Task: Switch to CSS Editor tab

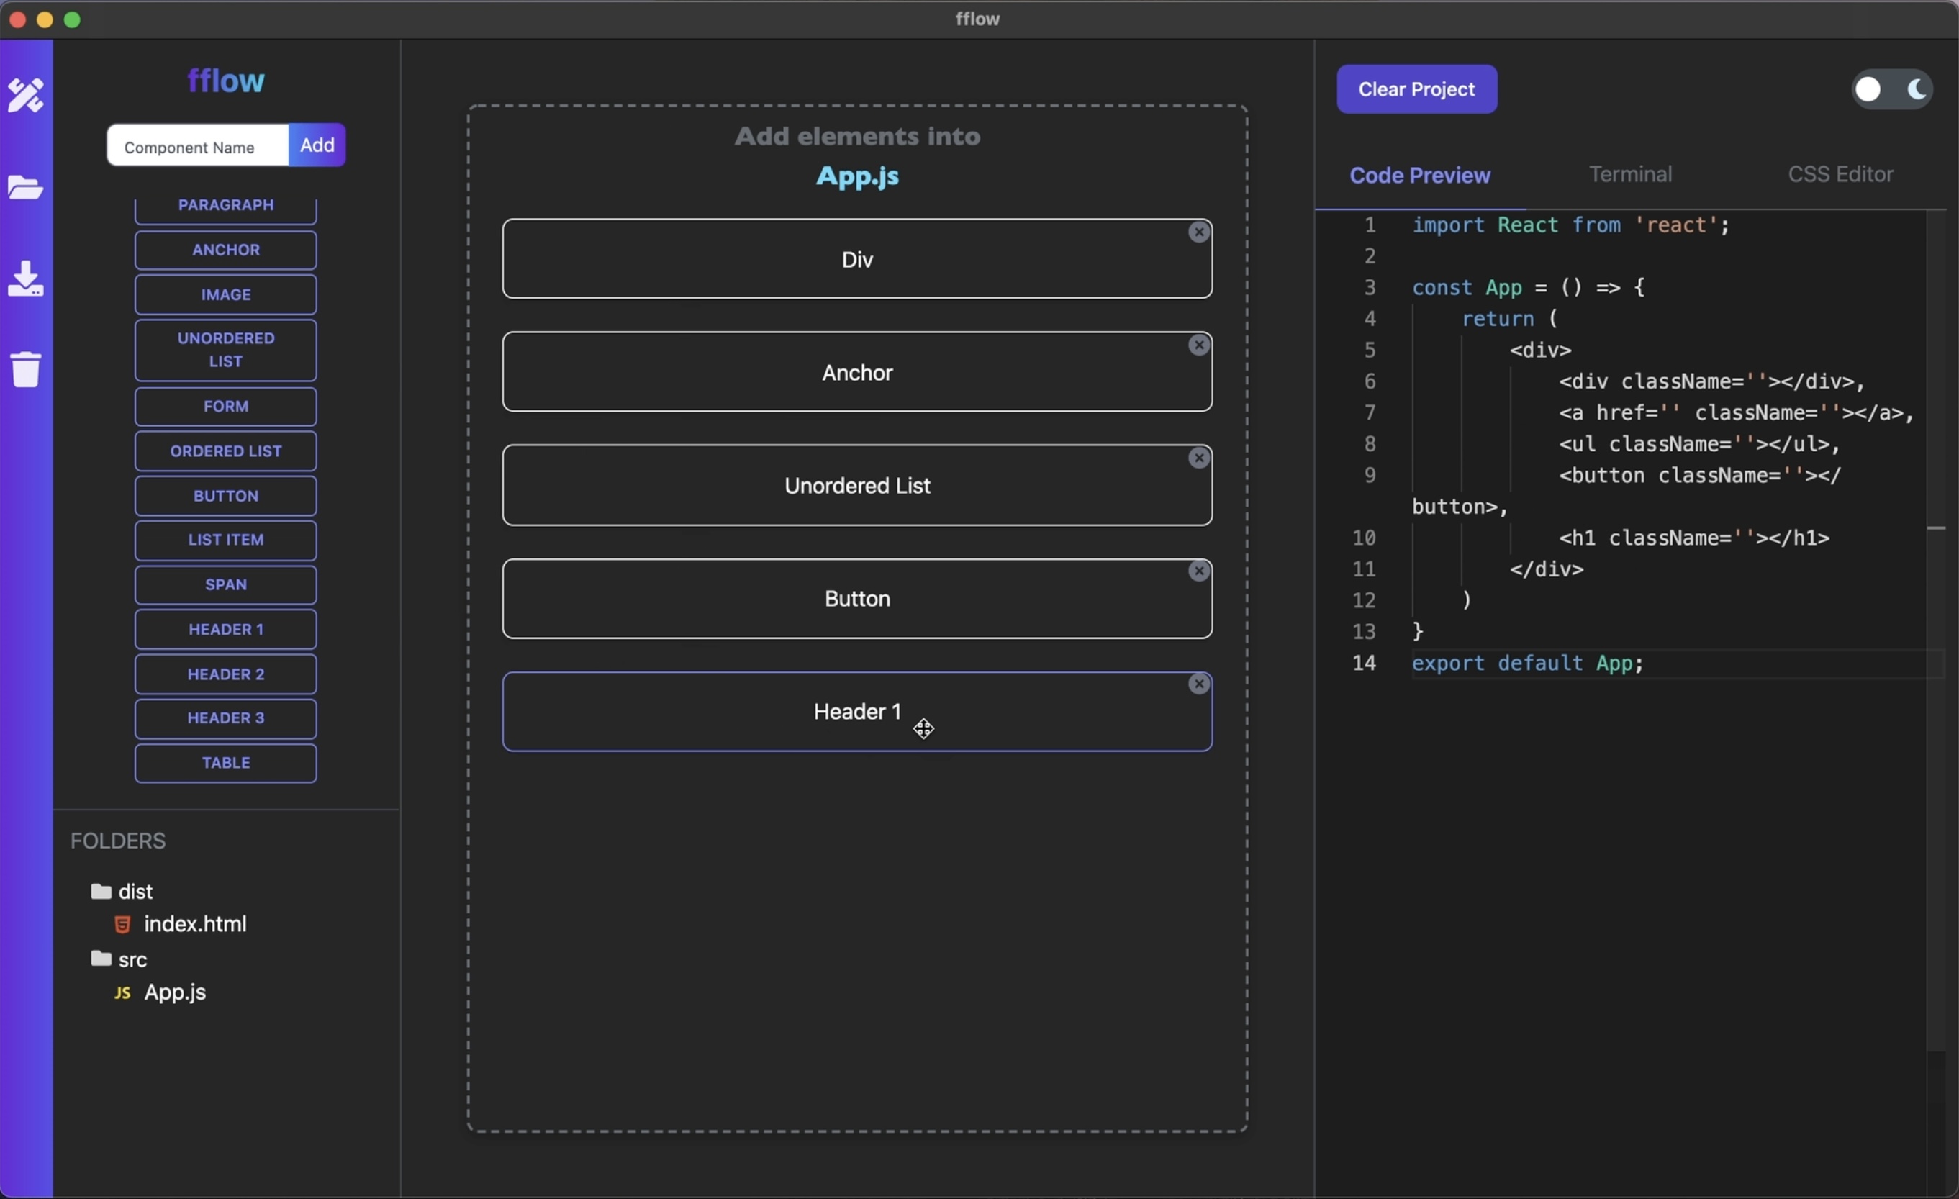Action: coord(1840,175)
